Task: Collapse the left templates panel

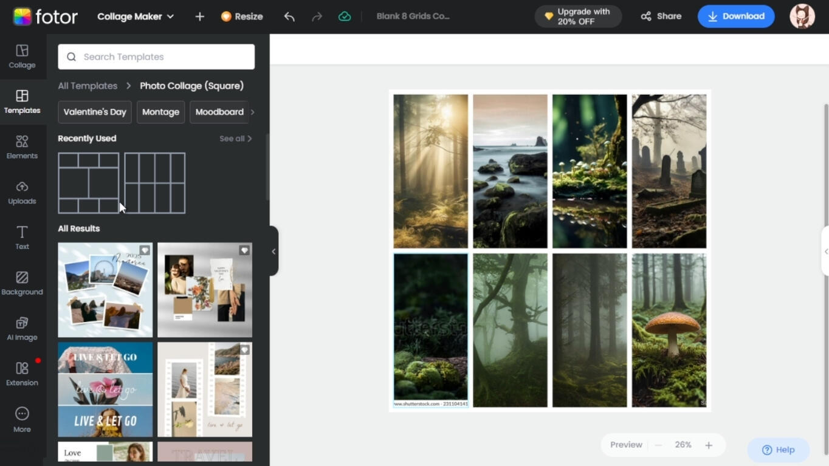Action: (x=273, y=251)
